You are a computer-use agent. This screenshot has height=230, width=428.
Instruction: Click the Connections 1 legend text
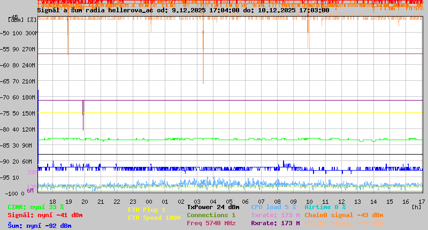point(211,215)
